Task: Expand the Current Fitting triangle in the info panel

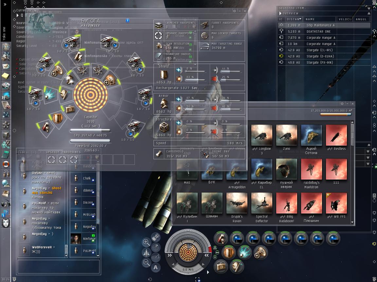Action: [18, 15]
